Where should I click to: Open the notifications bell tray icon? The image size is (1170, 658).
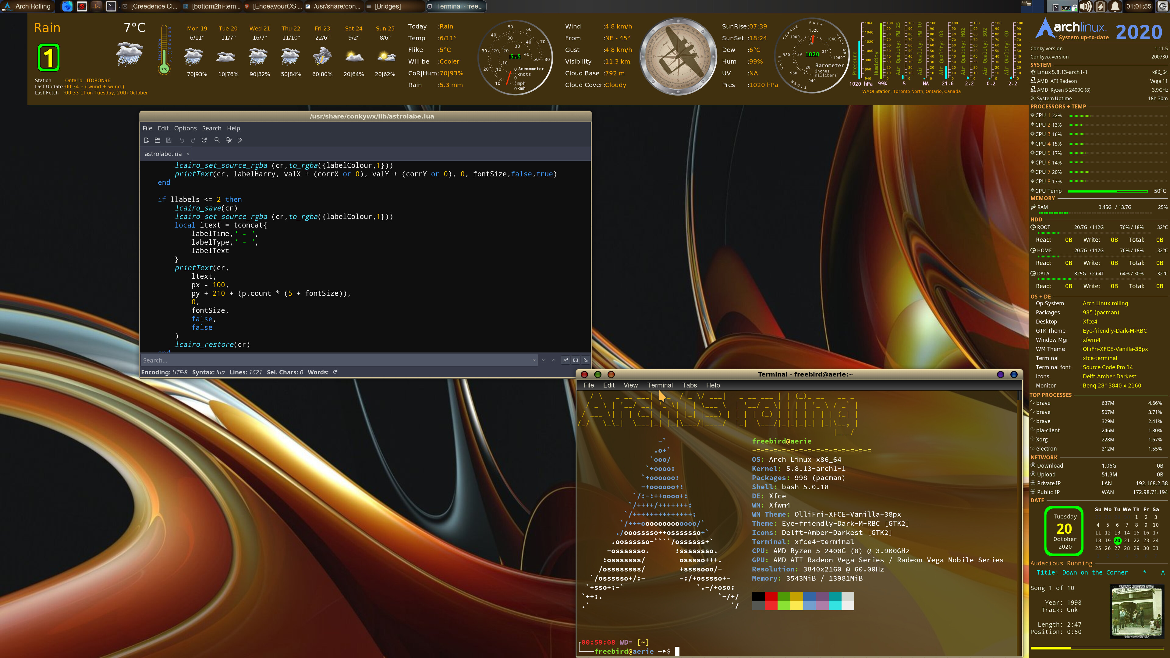click(1115, 6)
